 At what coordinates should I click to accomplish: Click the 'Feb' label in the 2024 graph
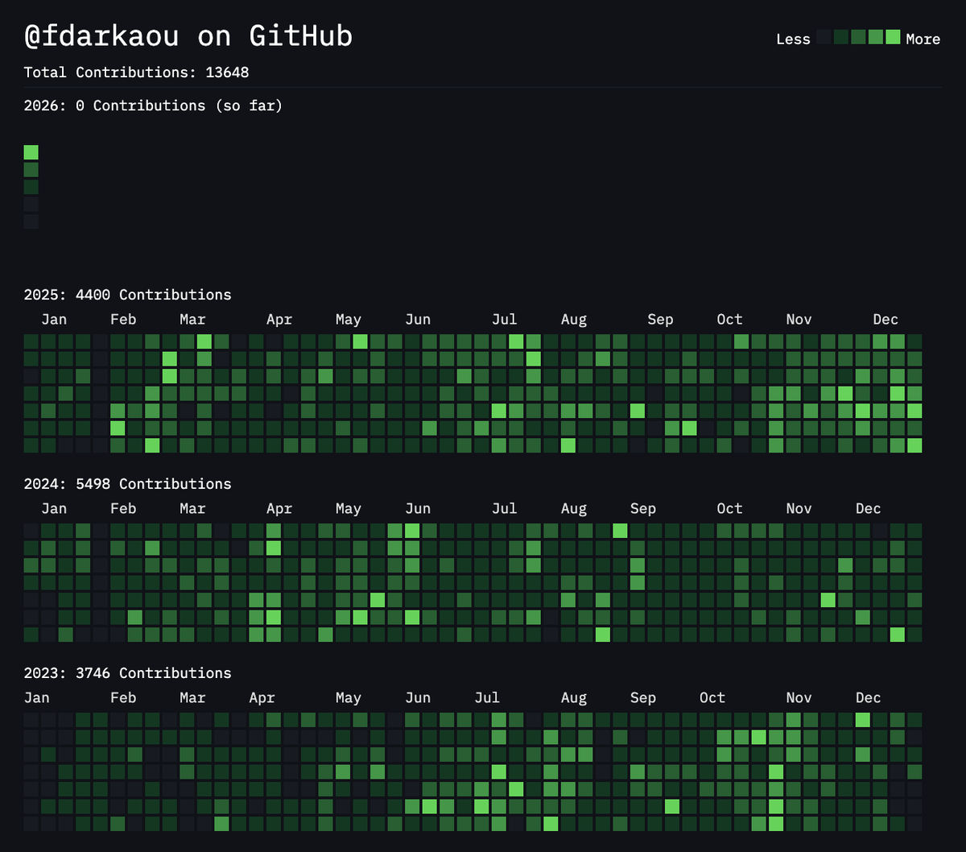tap(123, 509)
